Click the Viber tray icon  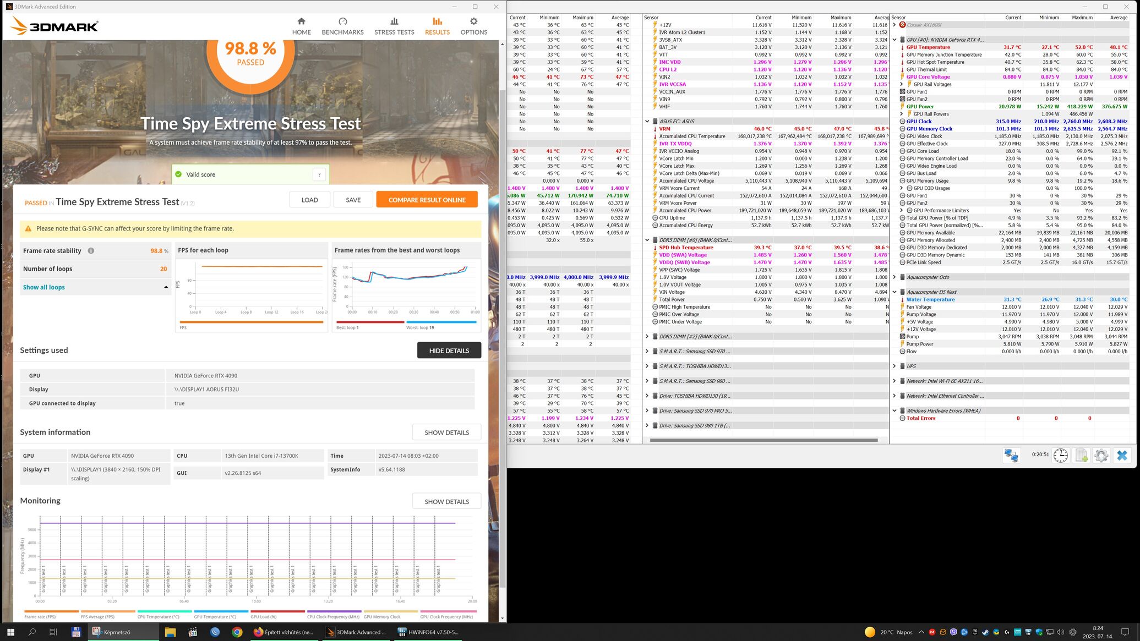click(953, 632)
